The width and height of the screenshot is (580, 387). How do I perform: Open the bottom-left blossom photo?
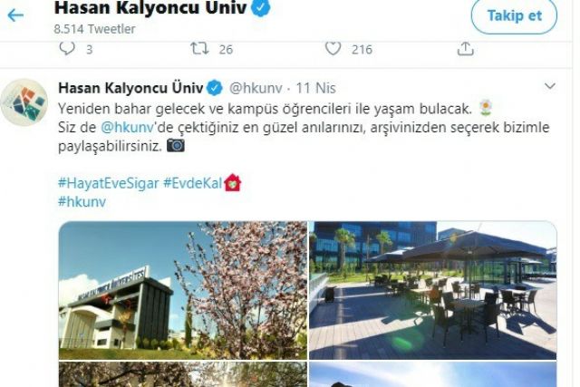click(183, 374)
